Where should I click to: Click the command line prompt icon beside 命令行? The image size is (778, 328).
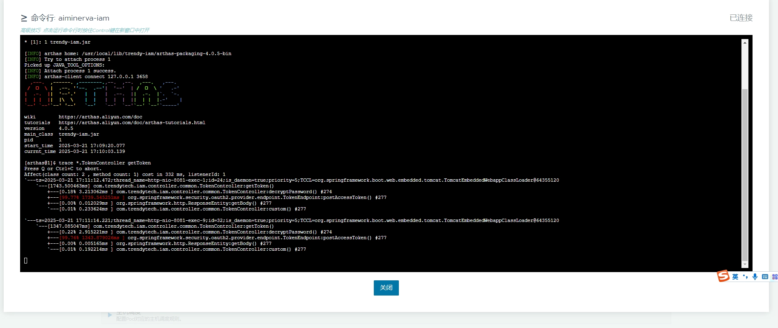click(24, 18)
